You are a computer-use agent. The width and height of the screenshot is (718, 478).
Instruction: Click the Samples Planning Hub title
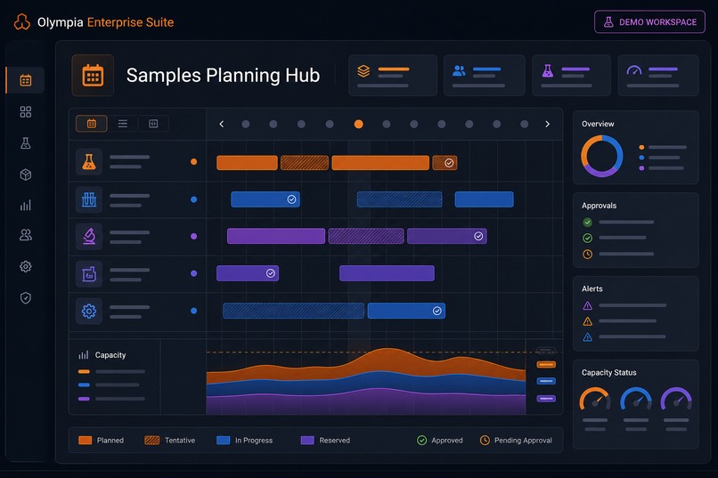point(223,76)
